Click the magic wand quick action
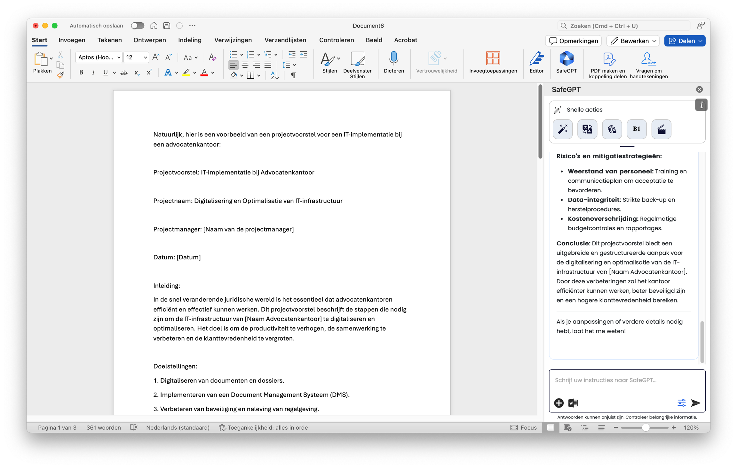The height and width of the screenshot is (468, 737). coord(563,129)
